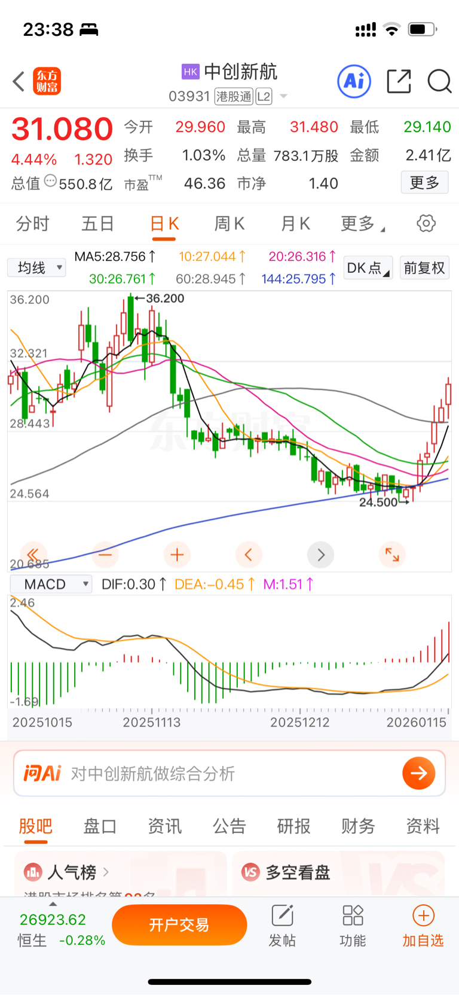
Task: Select the 股吧 tab
Action: tap(36, 826)
